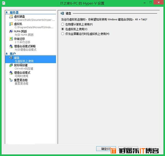165x156 pixels.
Task: Click the C:\Users\Public\Documents path text
Action: (35, 20)
